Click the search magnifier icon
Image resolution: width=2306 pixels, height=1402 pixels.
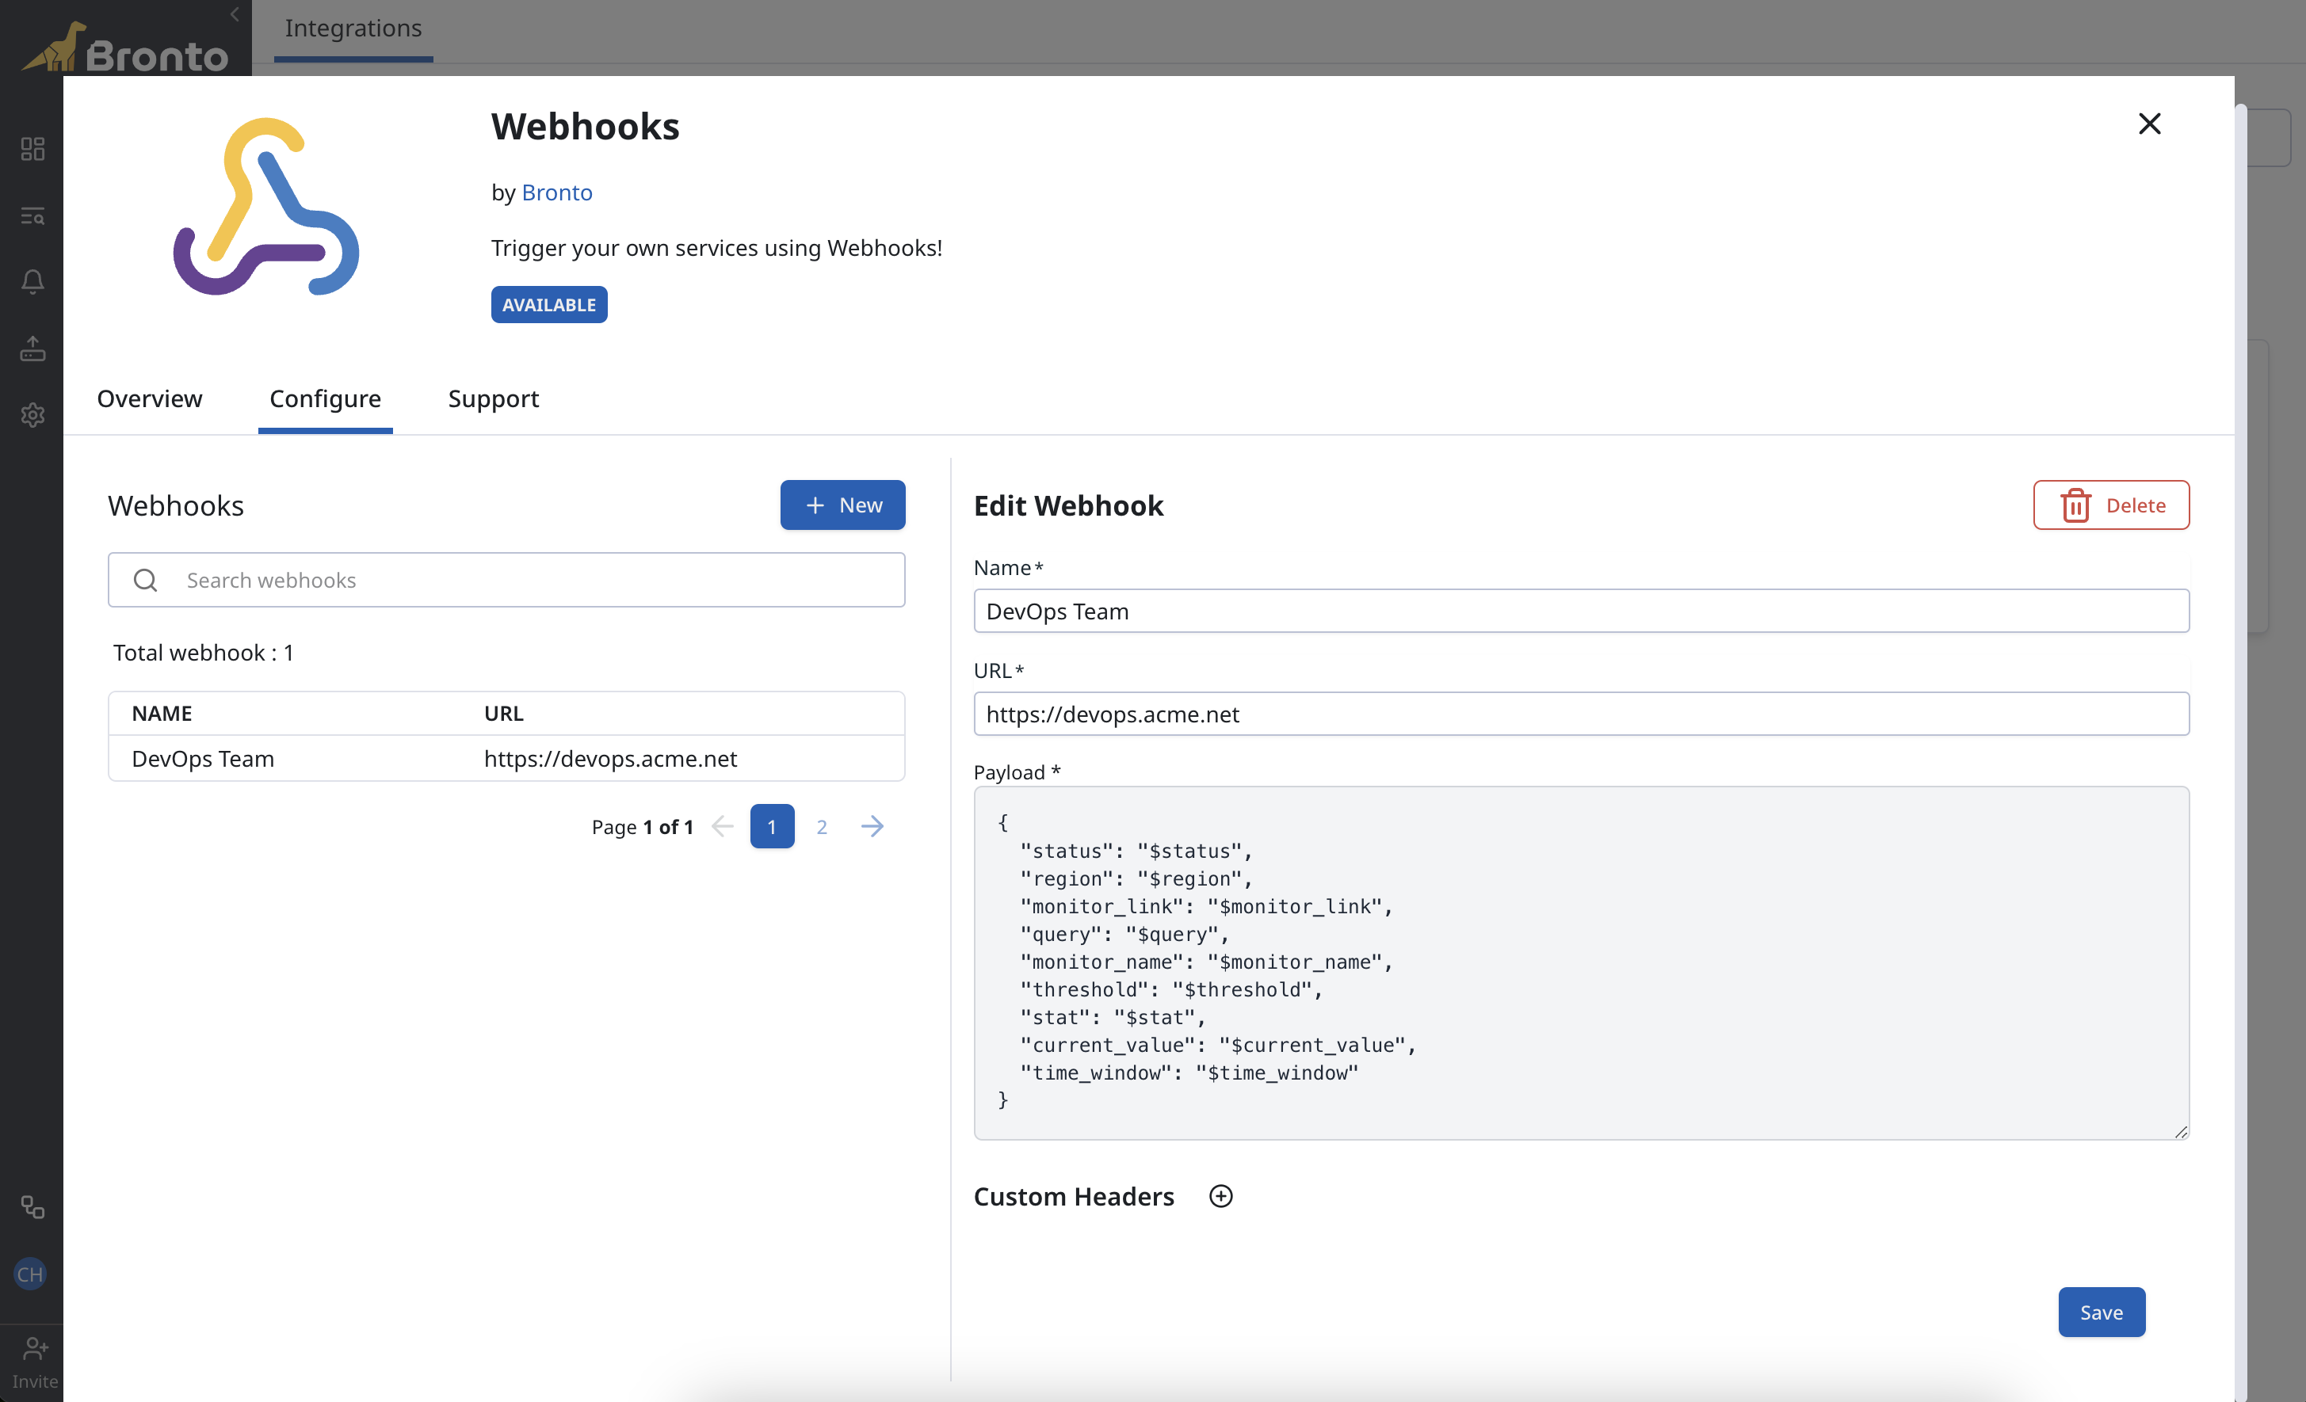click(145, 580)
